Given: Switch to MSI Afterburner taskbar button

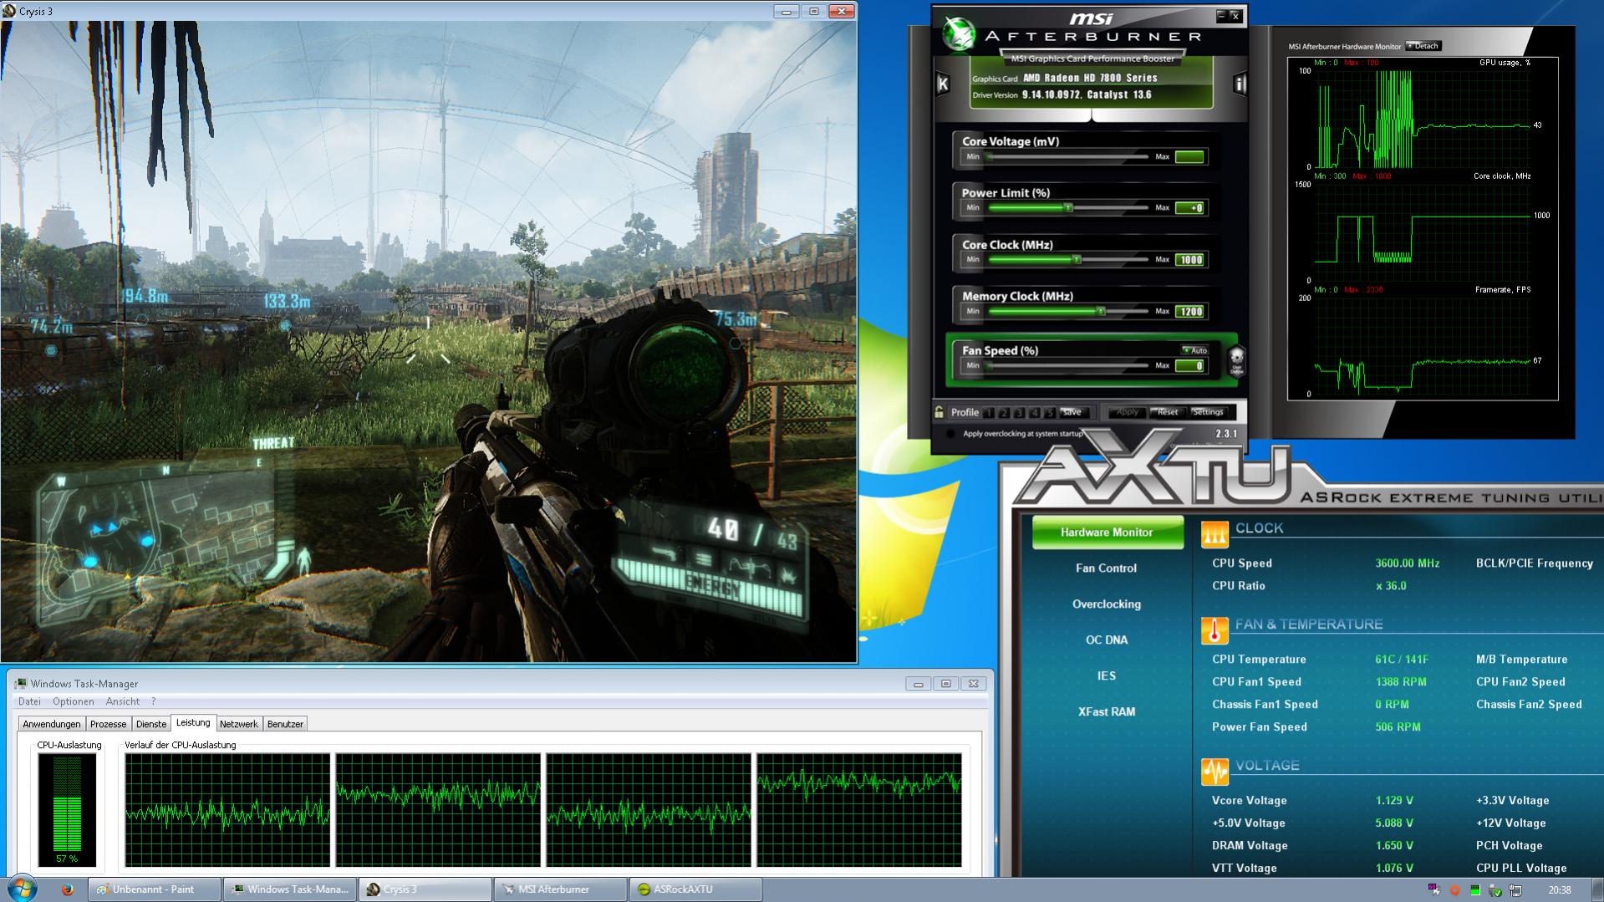Looking at the screenshot, I should click(562, 889).
